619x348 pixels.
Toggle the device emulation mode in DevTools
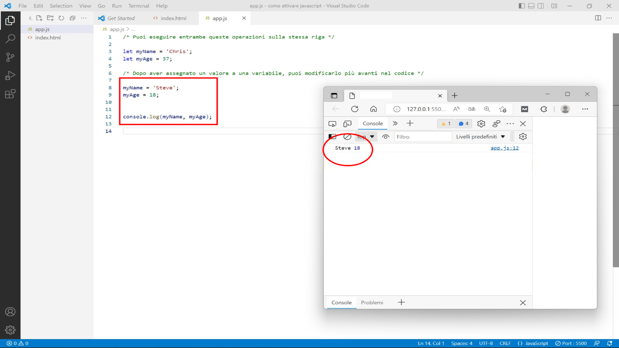point(348,123)
